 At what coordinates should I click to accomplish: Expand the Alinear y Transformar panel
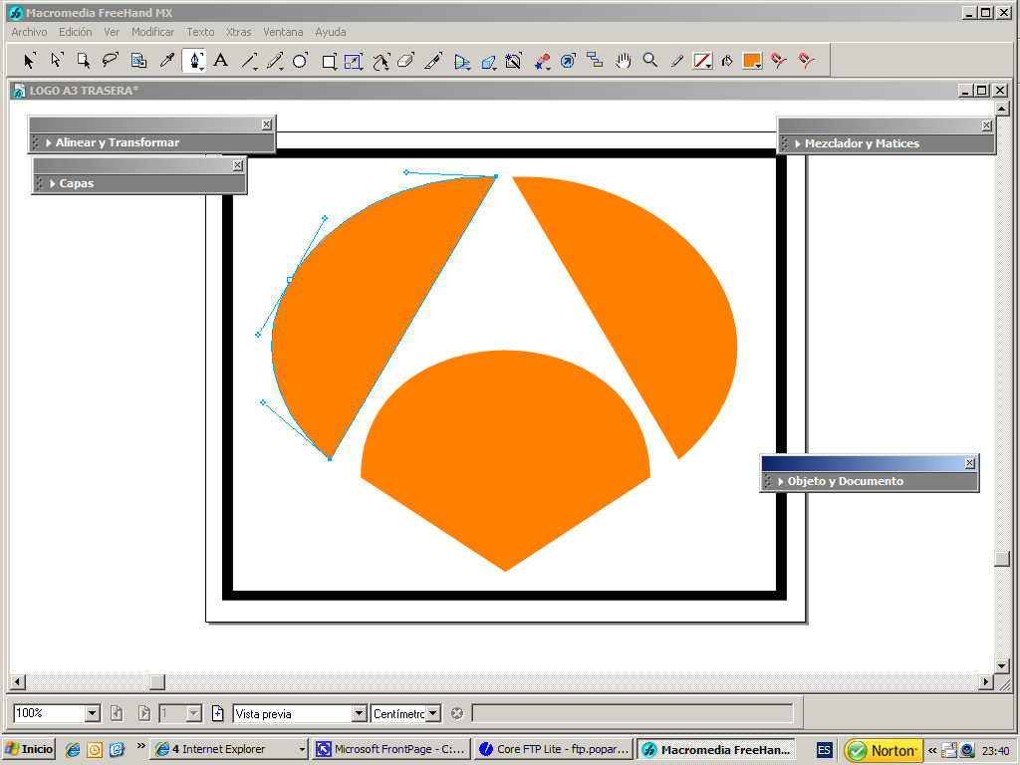click(x=49, y=142)
